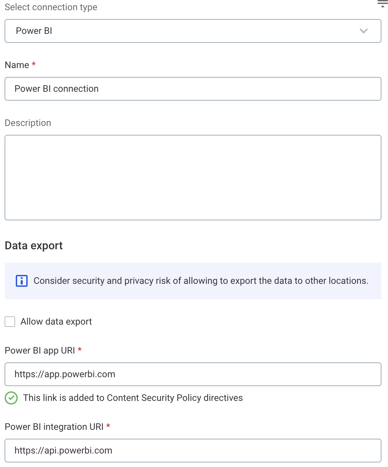The height and width of the screenshot is (467, 388).
Task: Click the green checkmark validation icon
Action: [x=11, y=398]
